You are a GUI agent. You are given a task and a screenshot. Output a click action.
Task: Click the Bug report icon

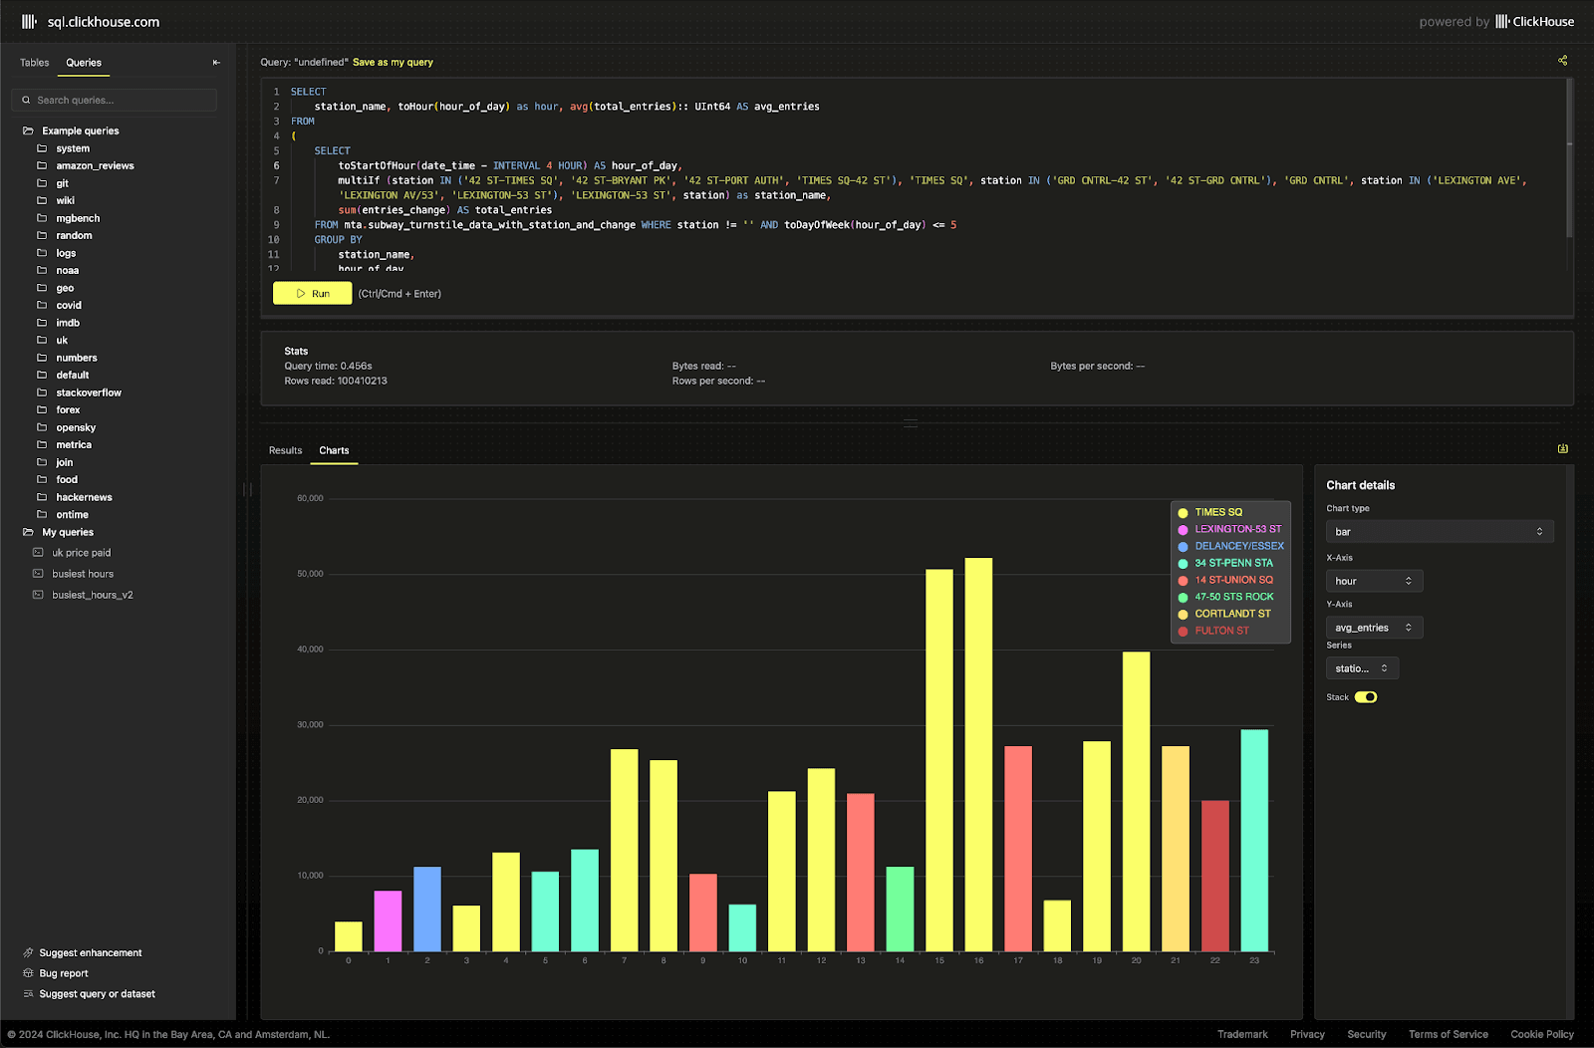click(x=28, y=973)
